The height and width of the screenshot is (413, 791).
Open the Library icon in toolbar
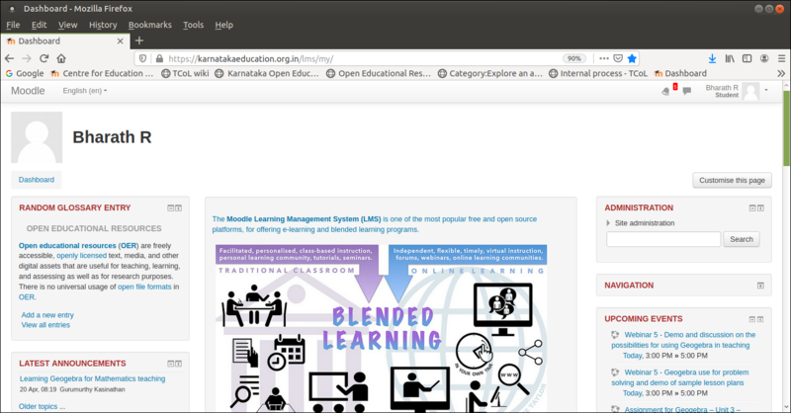pos(730,58)
